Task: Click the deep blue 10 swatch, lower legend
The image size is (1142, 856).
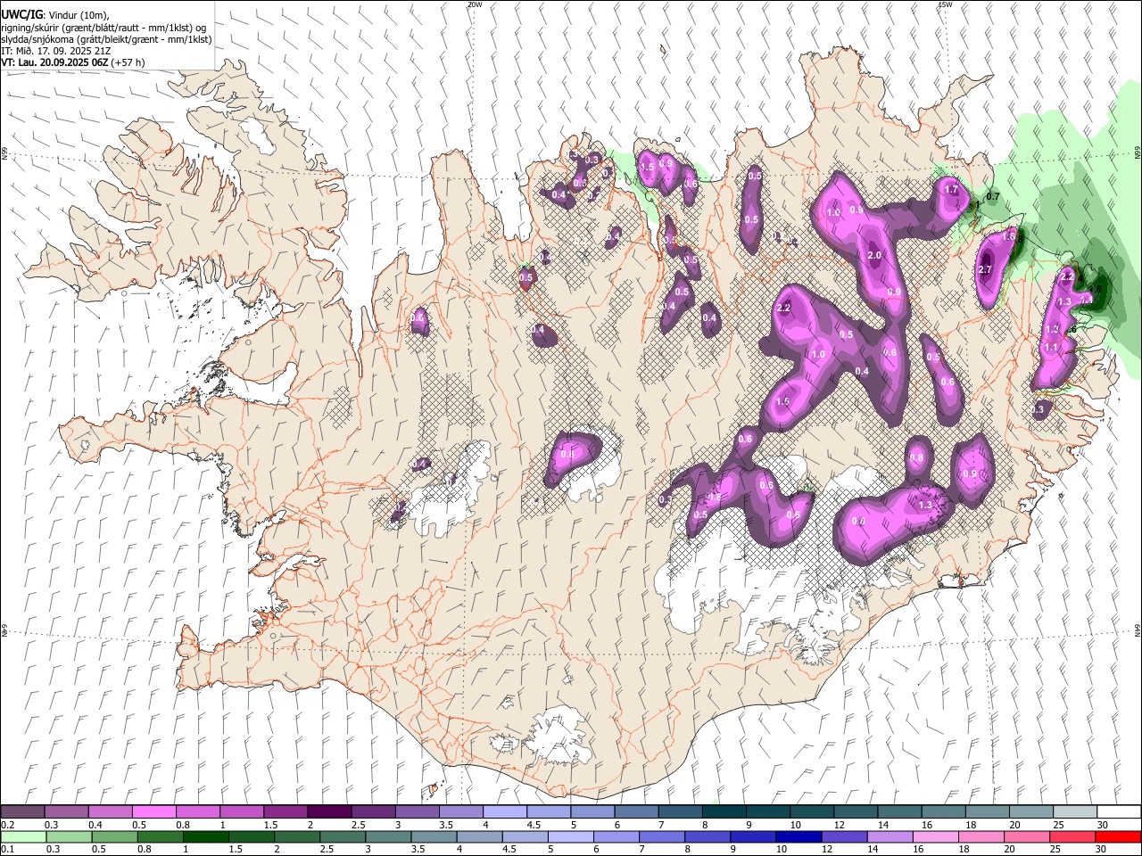Action: click(x=799, y=836)
